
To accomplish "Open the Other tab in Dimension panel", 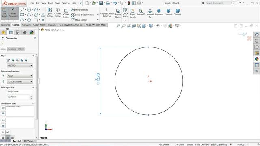I will 21,49.
